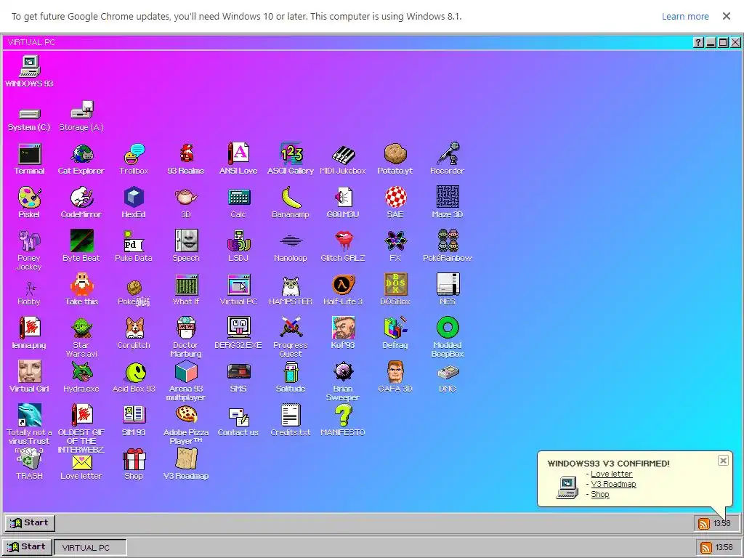Launch Poney Jockey icon
744x558 pixels.
click(x=29, y=250)
